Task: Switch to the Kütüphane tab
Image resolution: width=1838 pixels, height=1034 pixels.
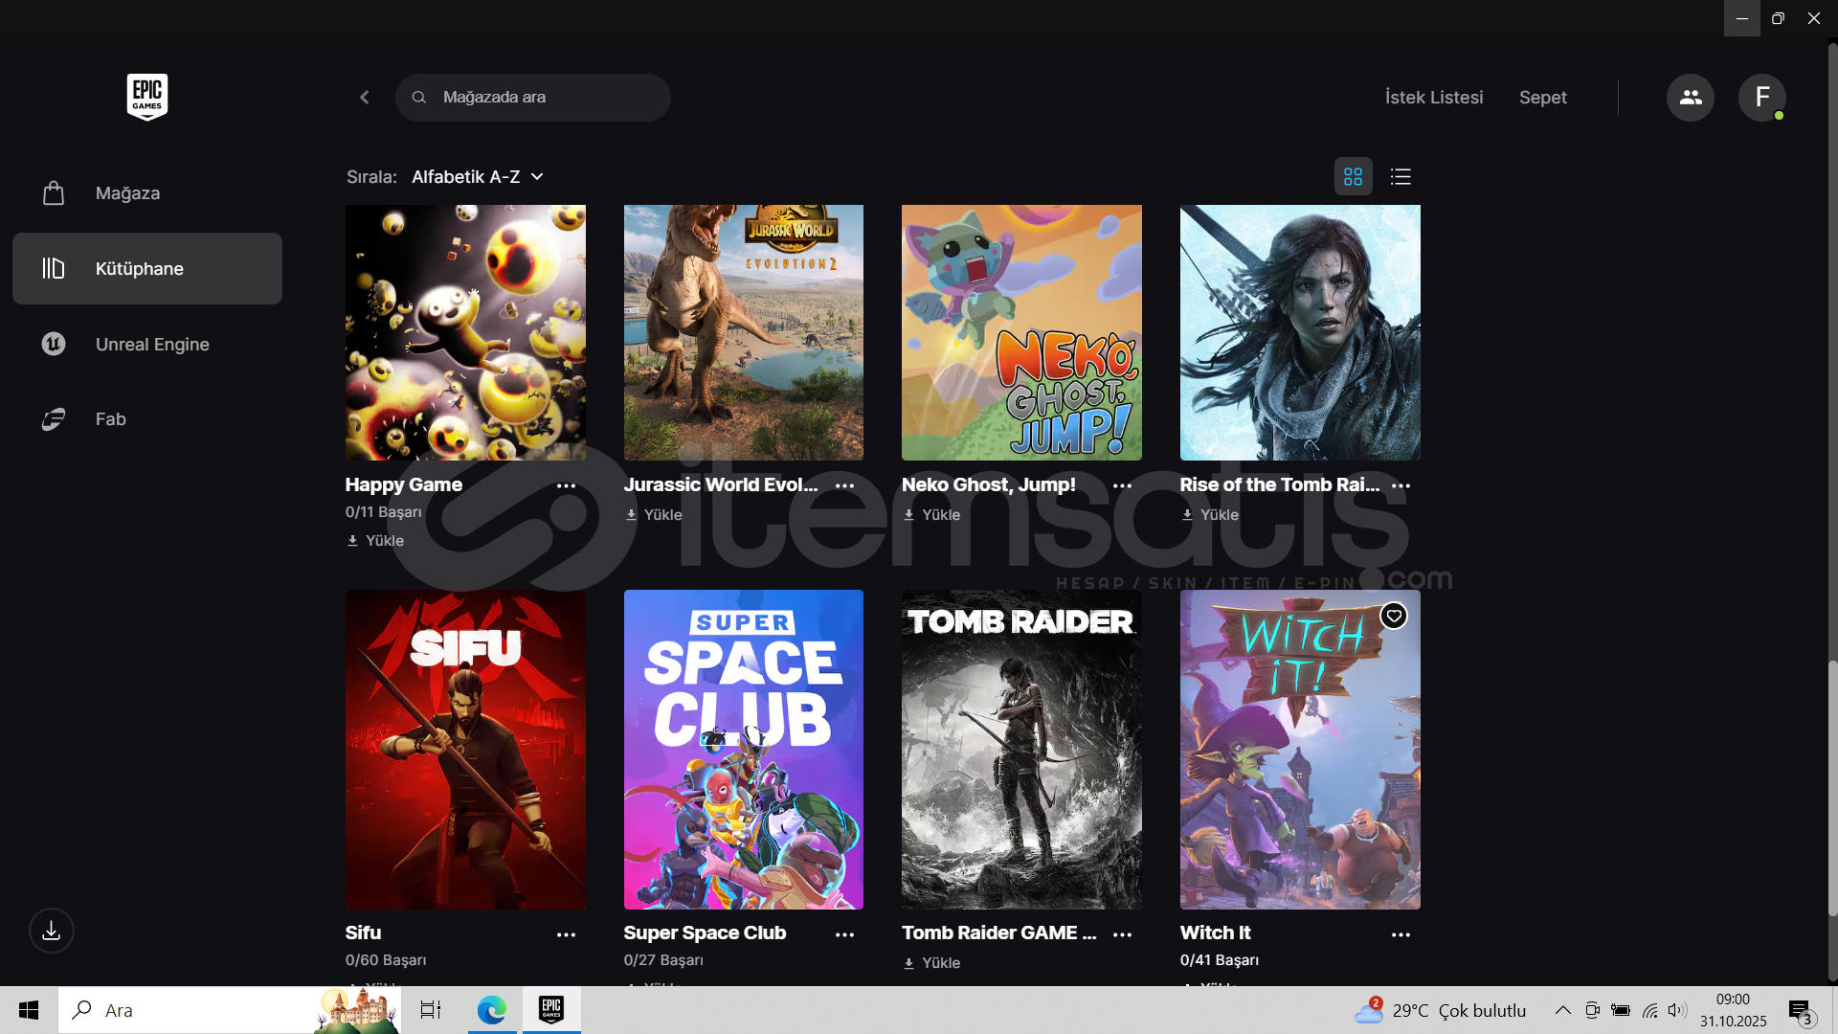Action: tap(139, 268)
